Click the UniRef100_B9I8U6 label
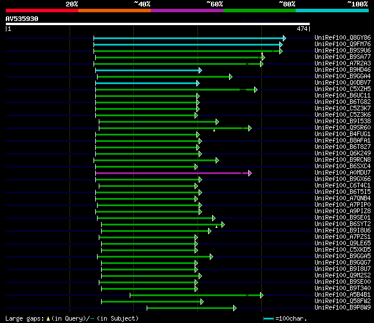 click(342, 231)
